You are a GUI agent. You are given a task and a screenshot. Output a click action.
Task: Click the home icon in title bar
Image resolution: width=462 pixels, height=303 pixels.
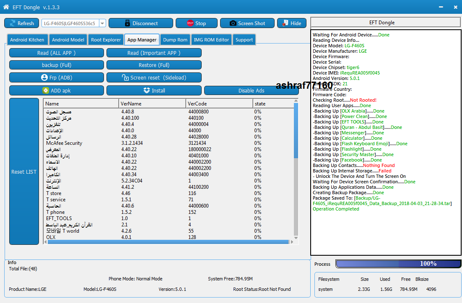6,7
